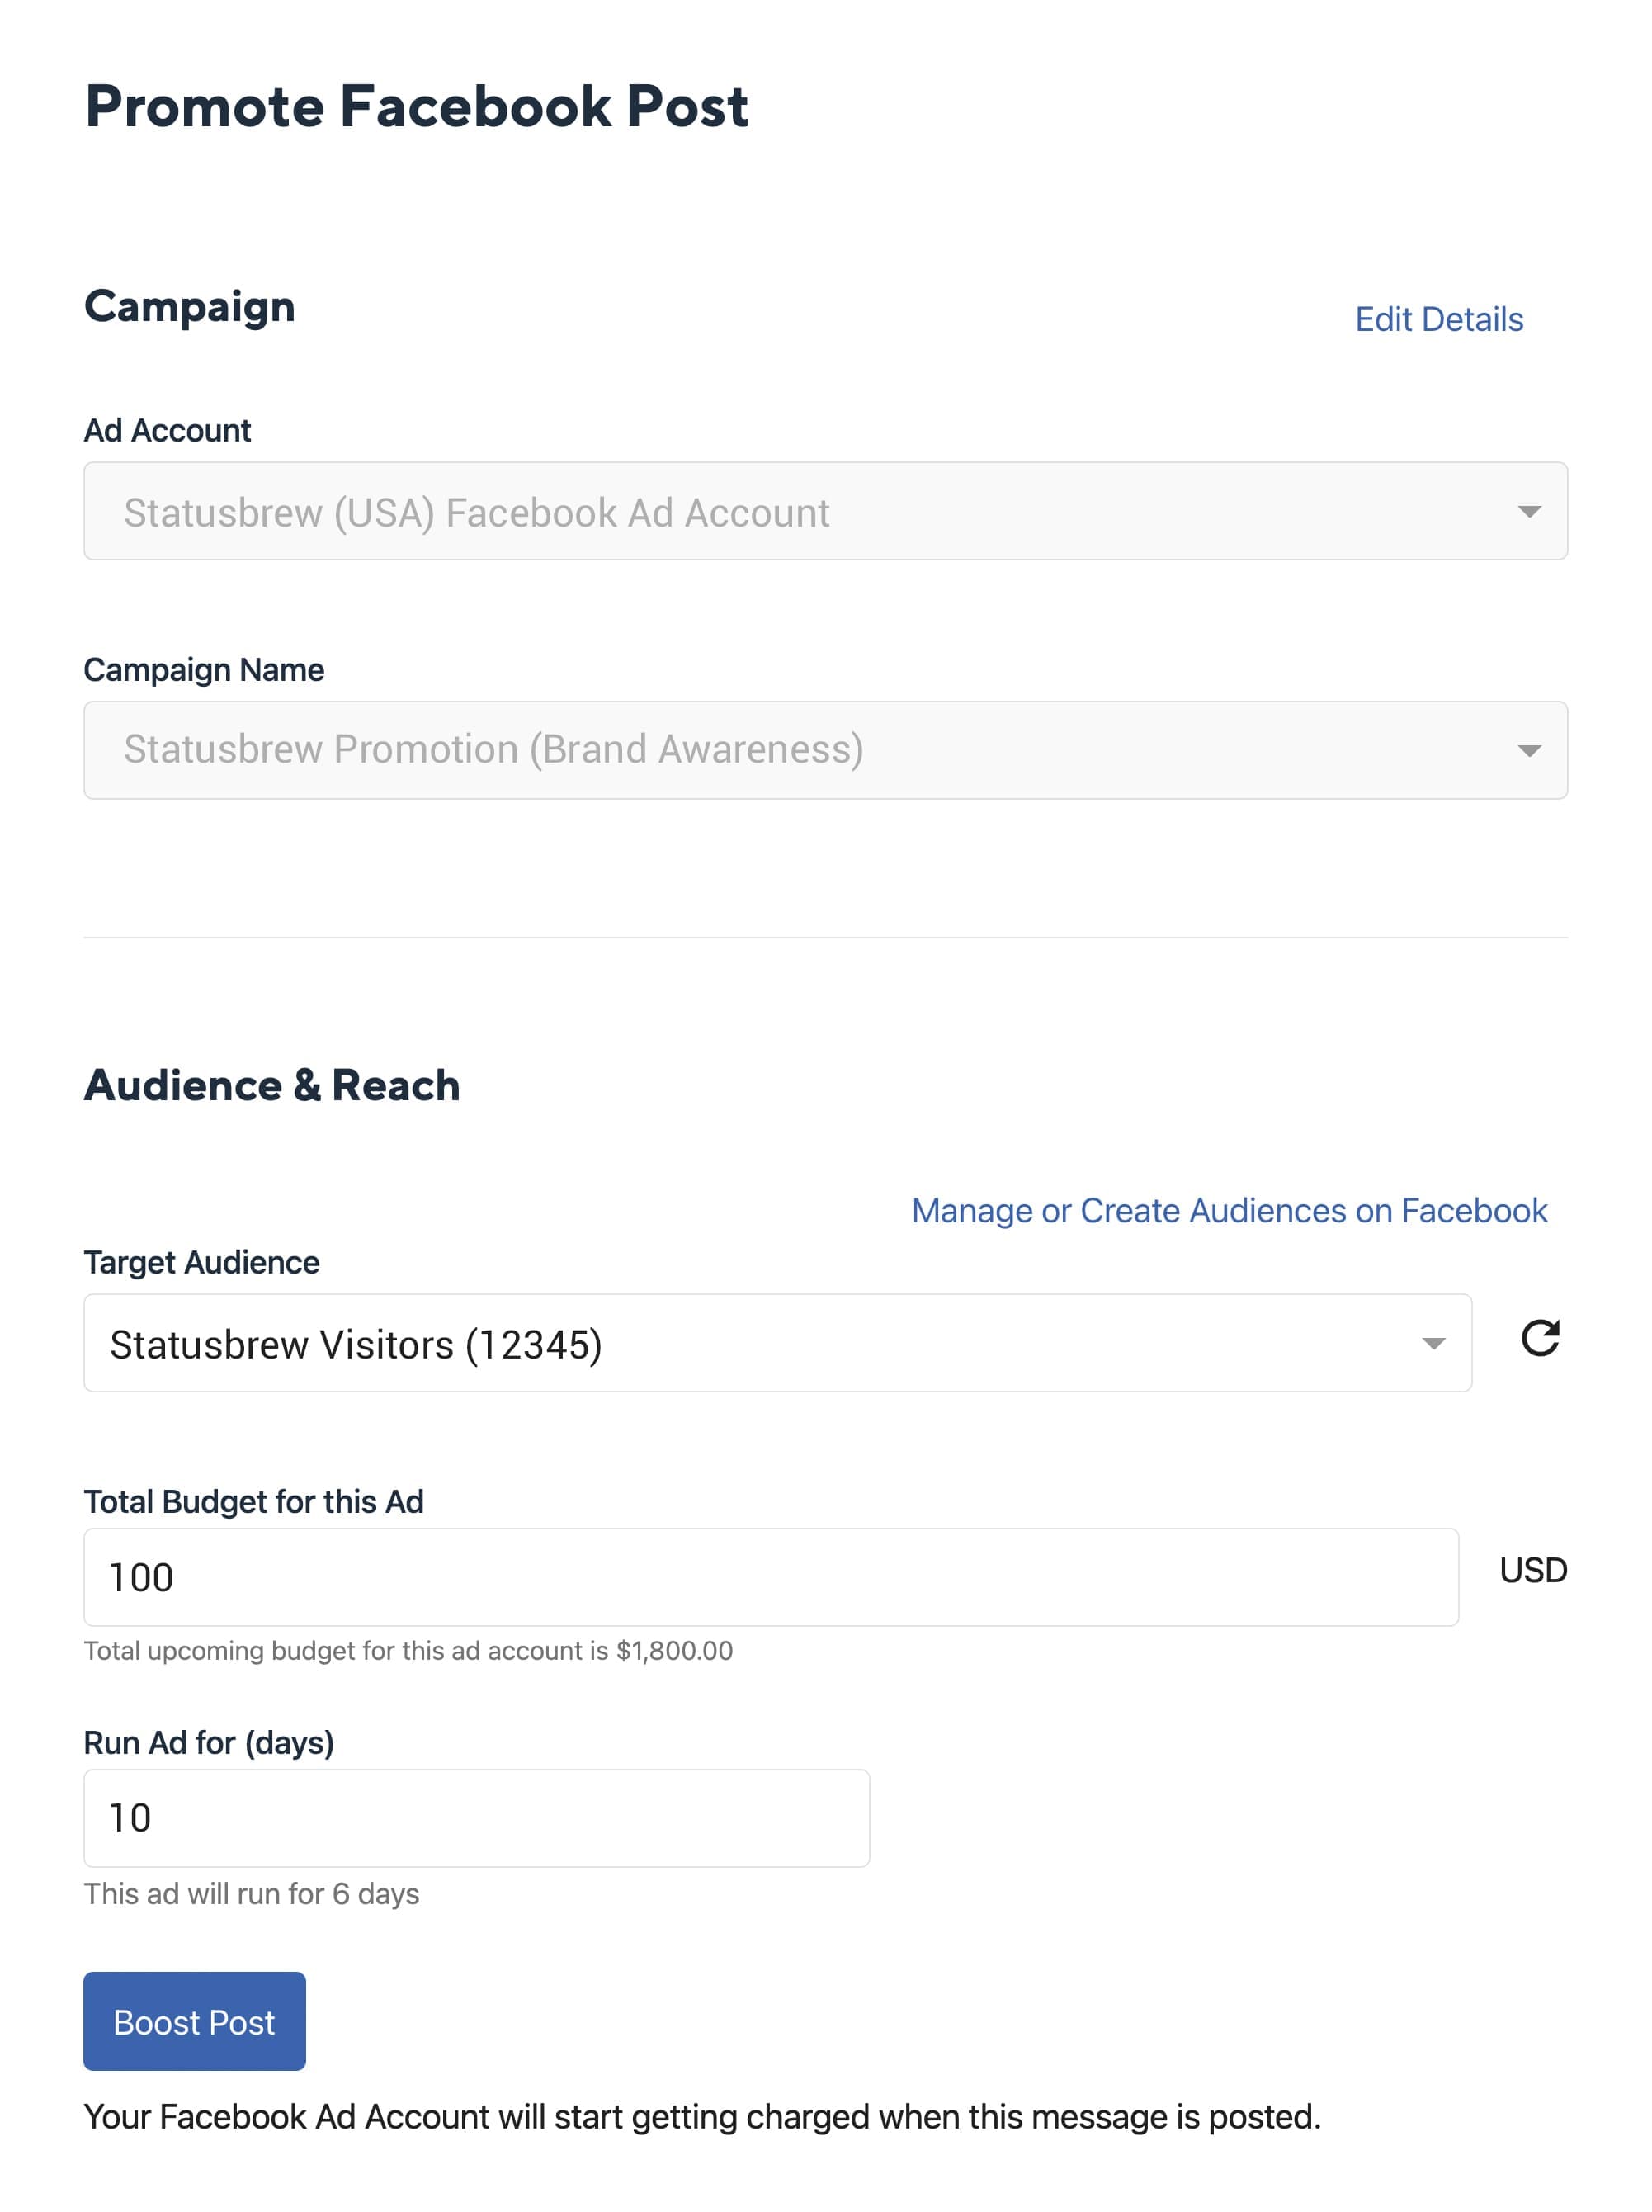This screenshot has width=1652, height=2212.
Task: Click the Run Ad for (days) label
Action: [208, 1742]
